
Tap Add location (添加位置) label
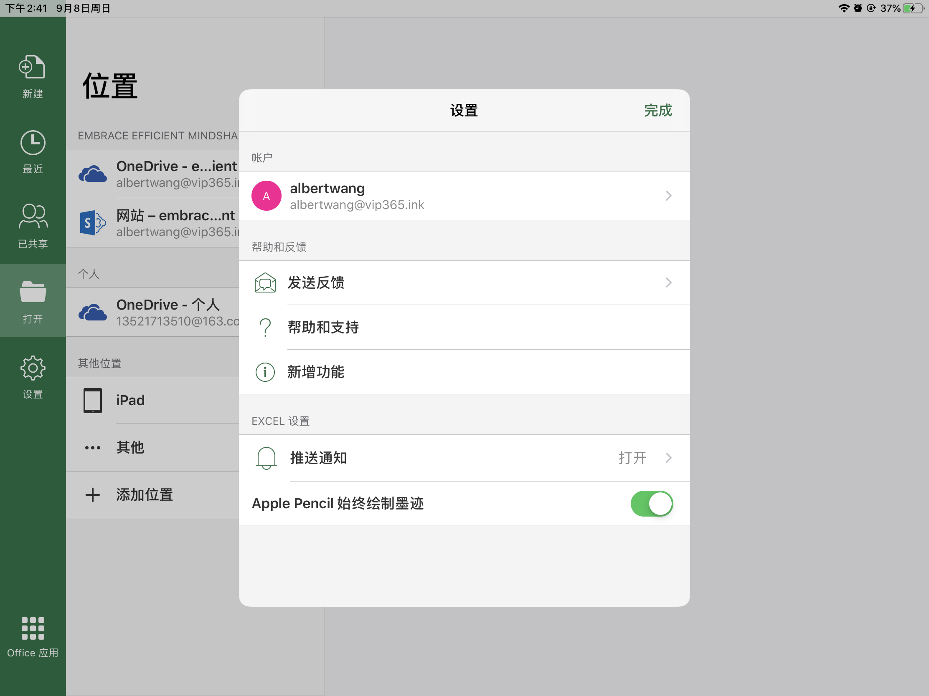point(145,495)
